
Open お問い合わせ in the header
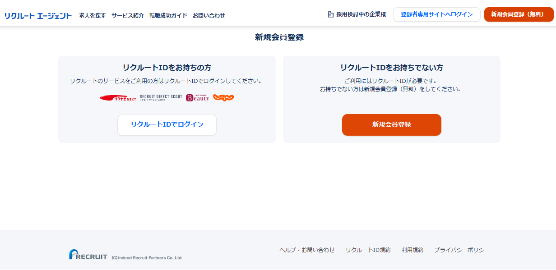[x=209, y=15]
